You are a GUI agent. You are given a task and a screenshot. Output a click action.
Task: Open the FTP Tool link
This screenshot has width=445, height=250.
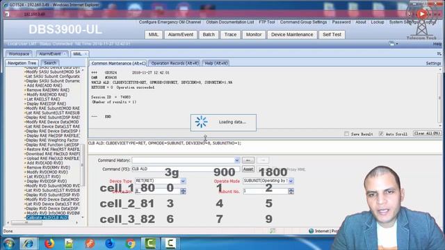tap(267, 22)
